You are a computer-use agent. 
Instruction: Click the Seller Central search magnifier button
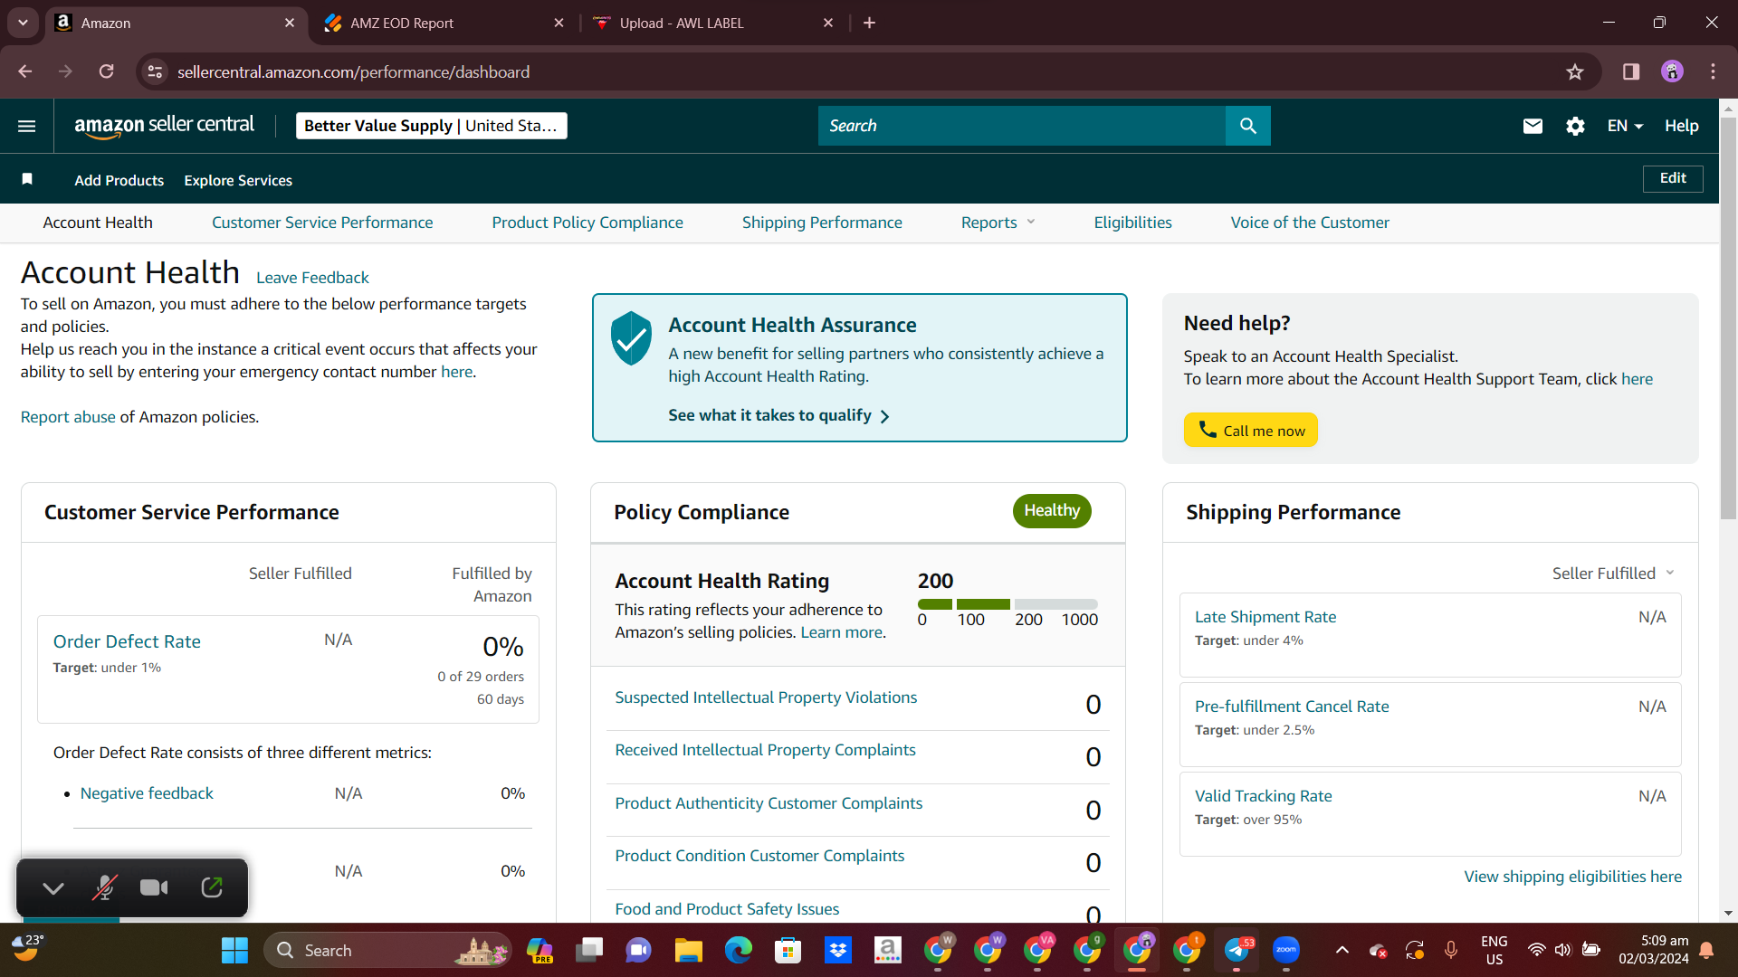[1248, 126]
